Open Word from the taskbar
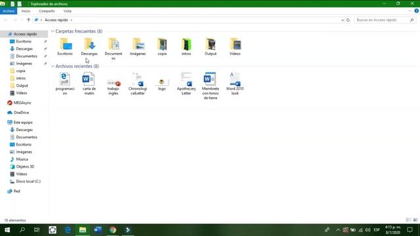 pyautogui.click(x=98, y=230)
